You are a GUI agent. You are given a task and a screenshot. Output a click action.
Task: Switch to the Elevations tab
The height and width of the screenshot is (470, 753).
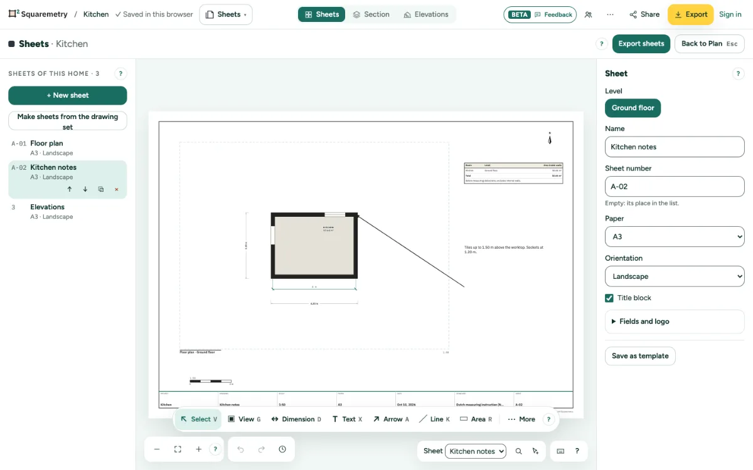click(425, 14)
